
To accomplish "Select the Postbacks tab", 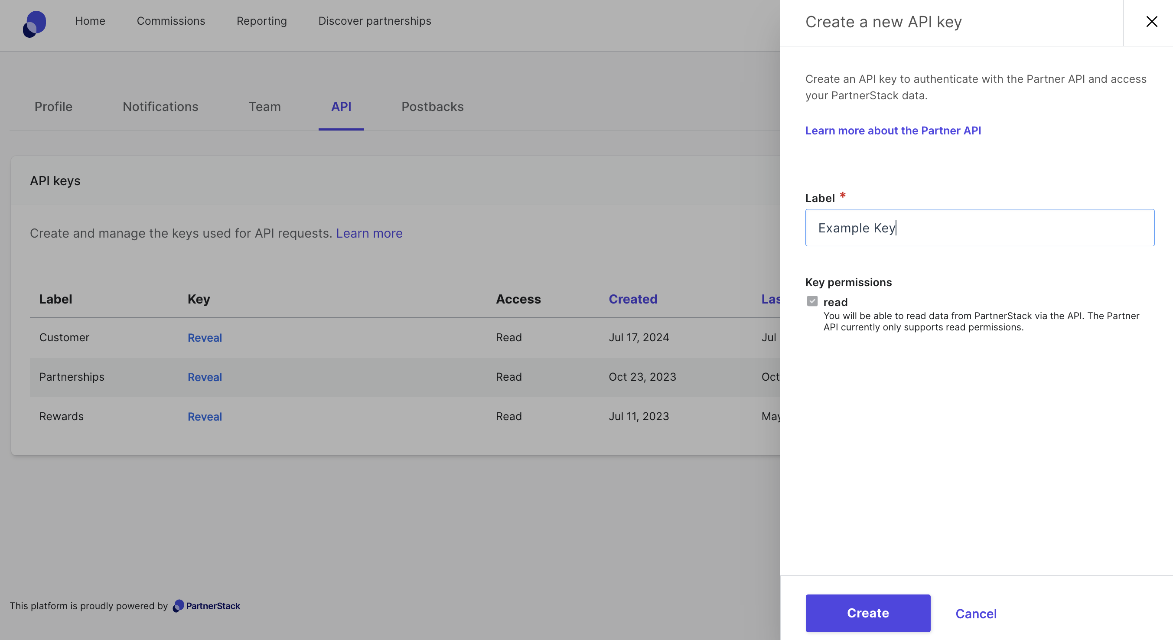I will pyautogui.click(x=432, y=107).
